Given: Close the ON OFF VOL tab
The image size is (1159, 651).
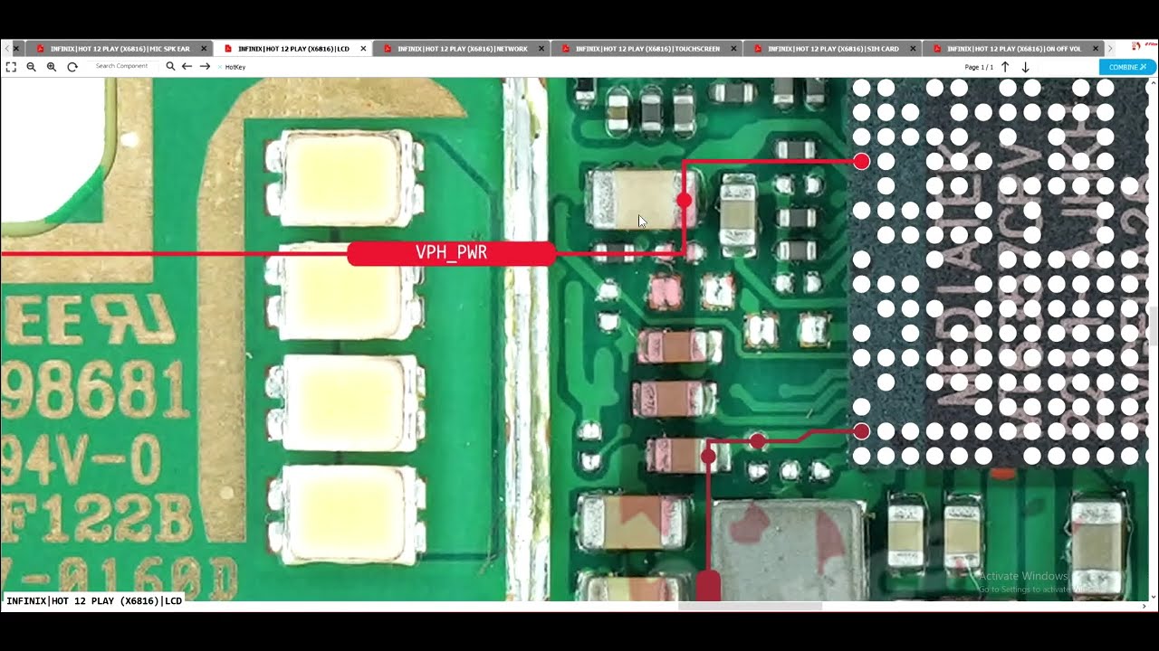Looking at the screenshot, I should tap(1097, 49).
